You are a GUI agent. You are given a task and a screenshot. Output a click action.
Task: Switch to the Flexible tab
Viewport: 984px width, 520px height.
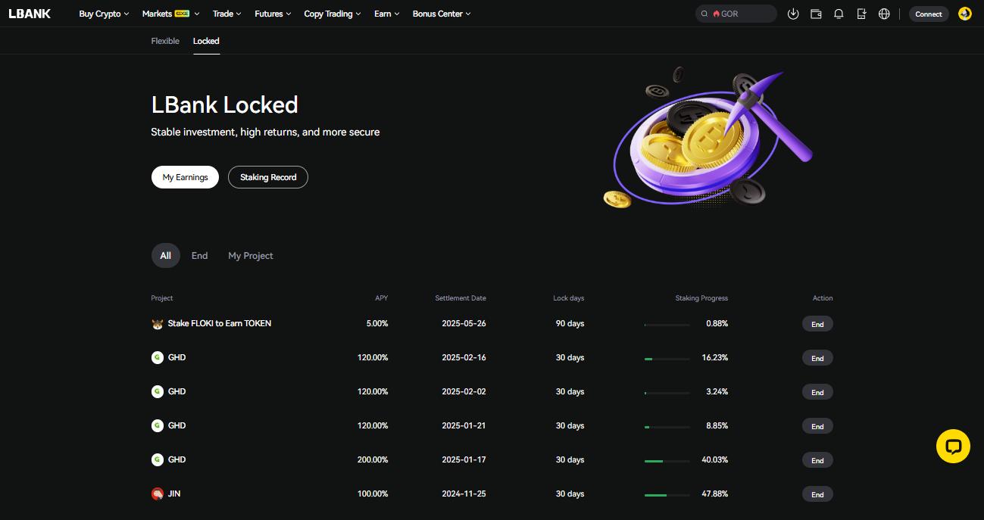pyautogui.click(x=164, y=41)
